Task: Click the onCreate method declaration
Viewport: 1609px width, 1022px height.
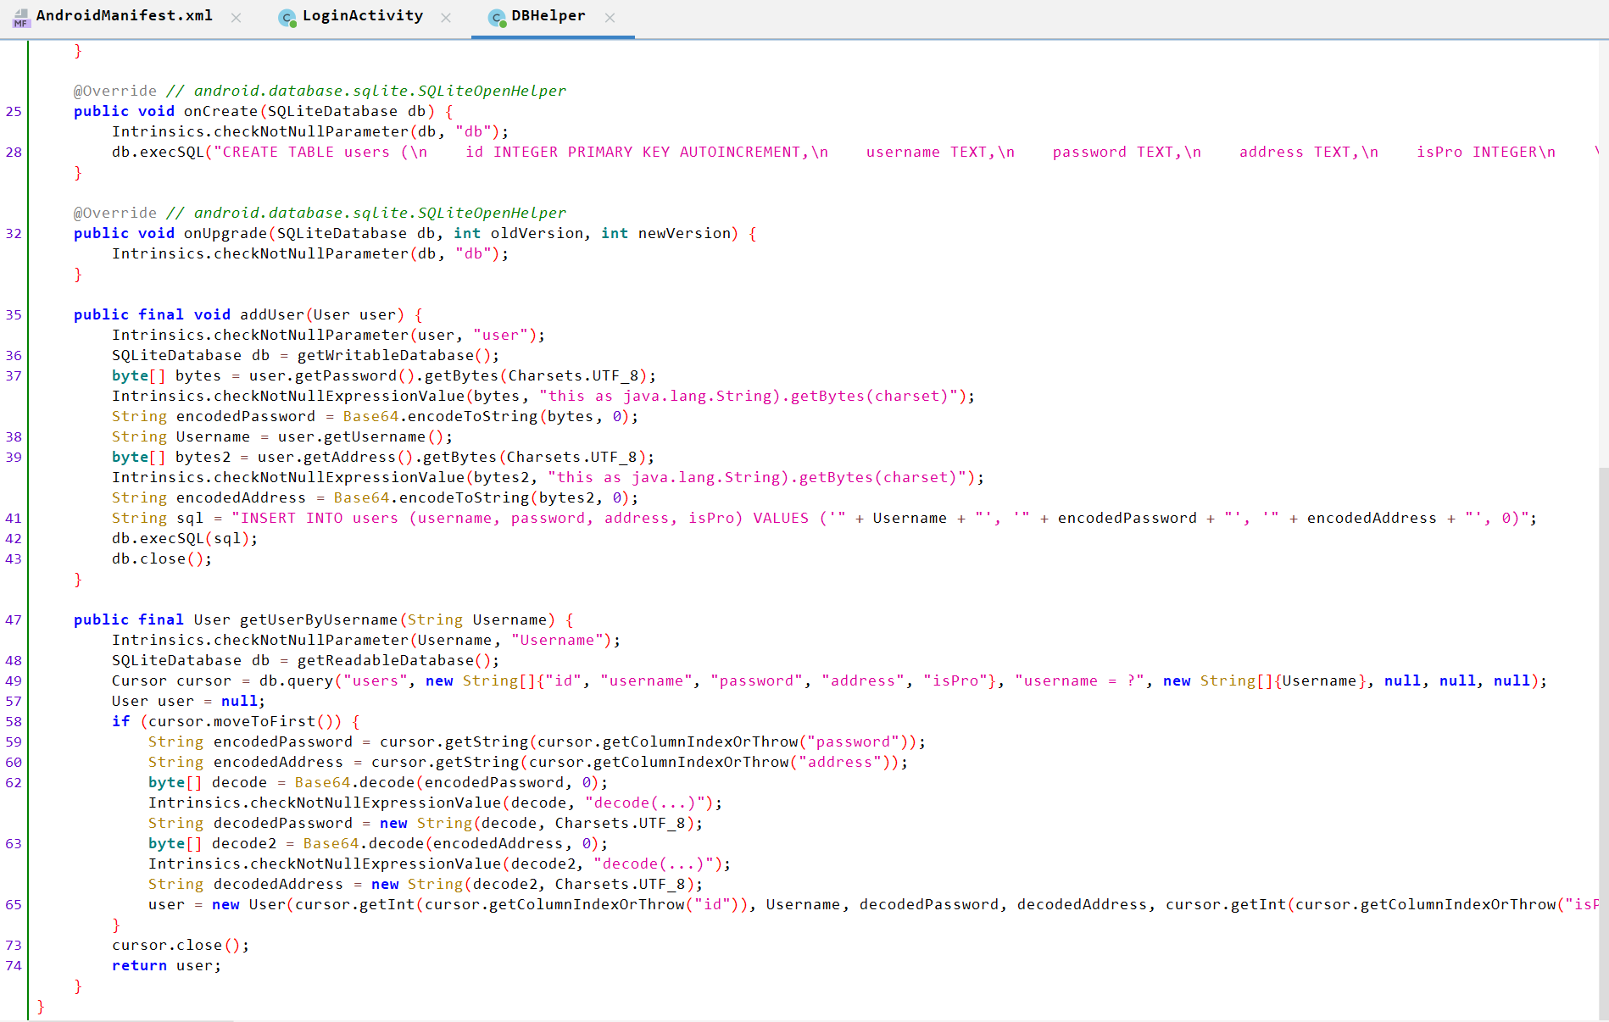Action: coord(222,111)
